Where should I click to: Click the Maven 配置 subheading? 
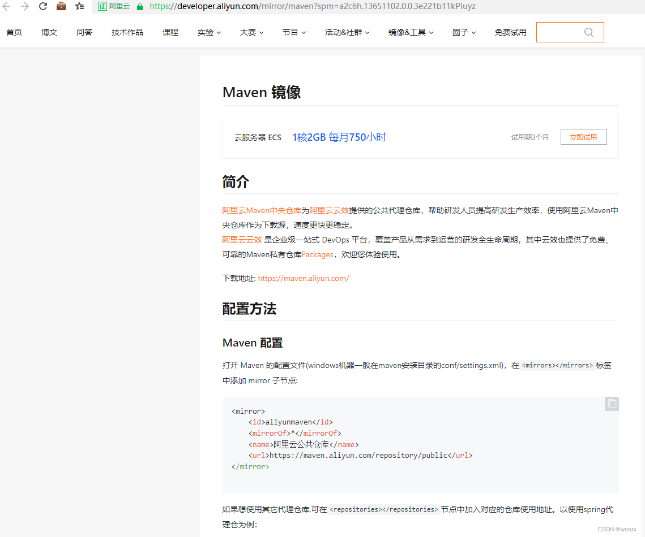click(253, 343)
